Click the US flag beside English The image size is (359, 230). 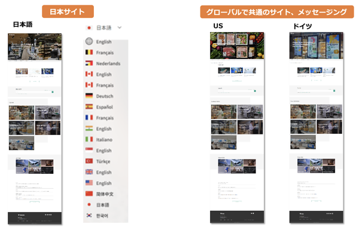[89, 183]
